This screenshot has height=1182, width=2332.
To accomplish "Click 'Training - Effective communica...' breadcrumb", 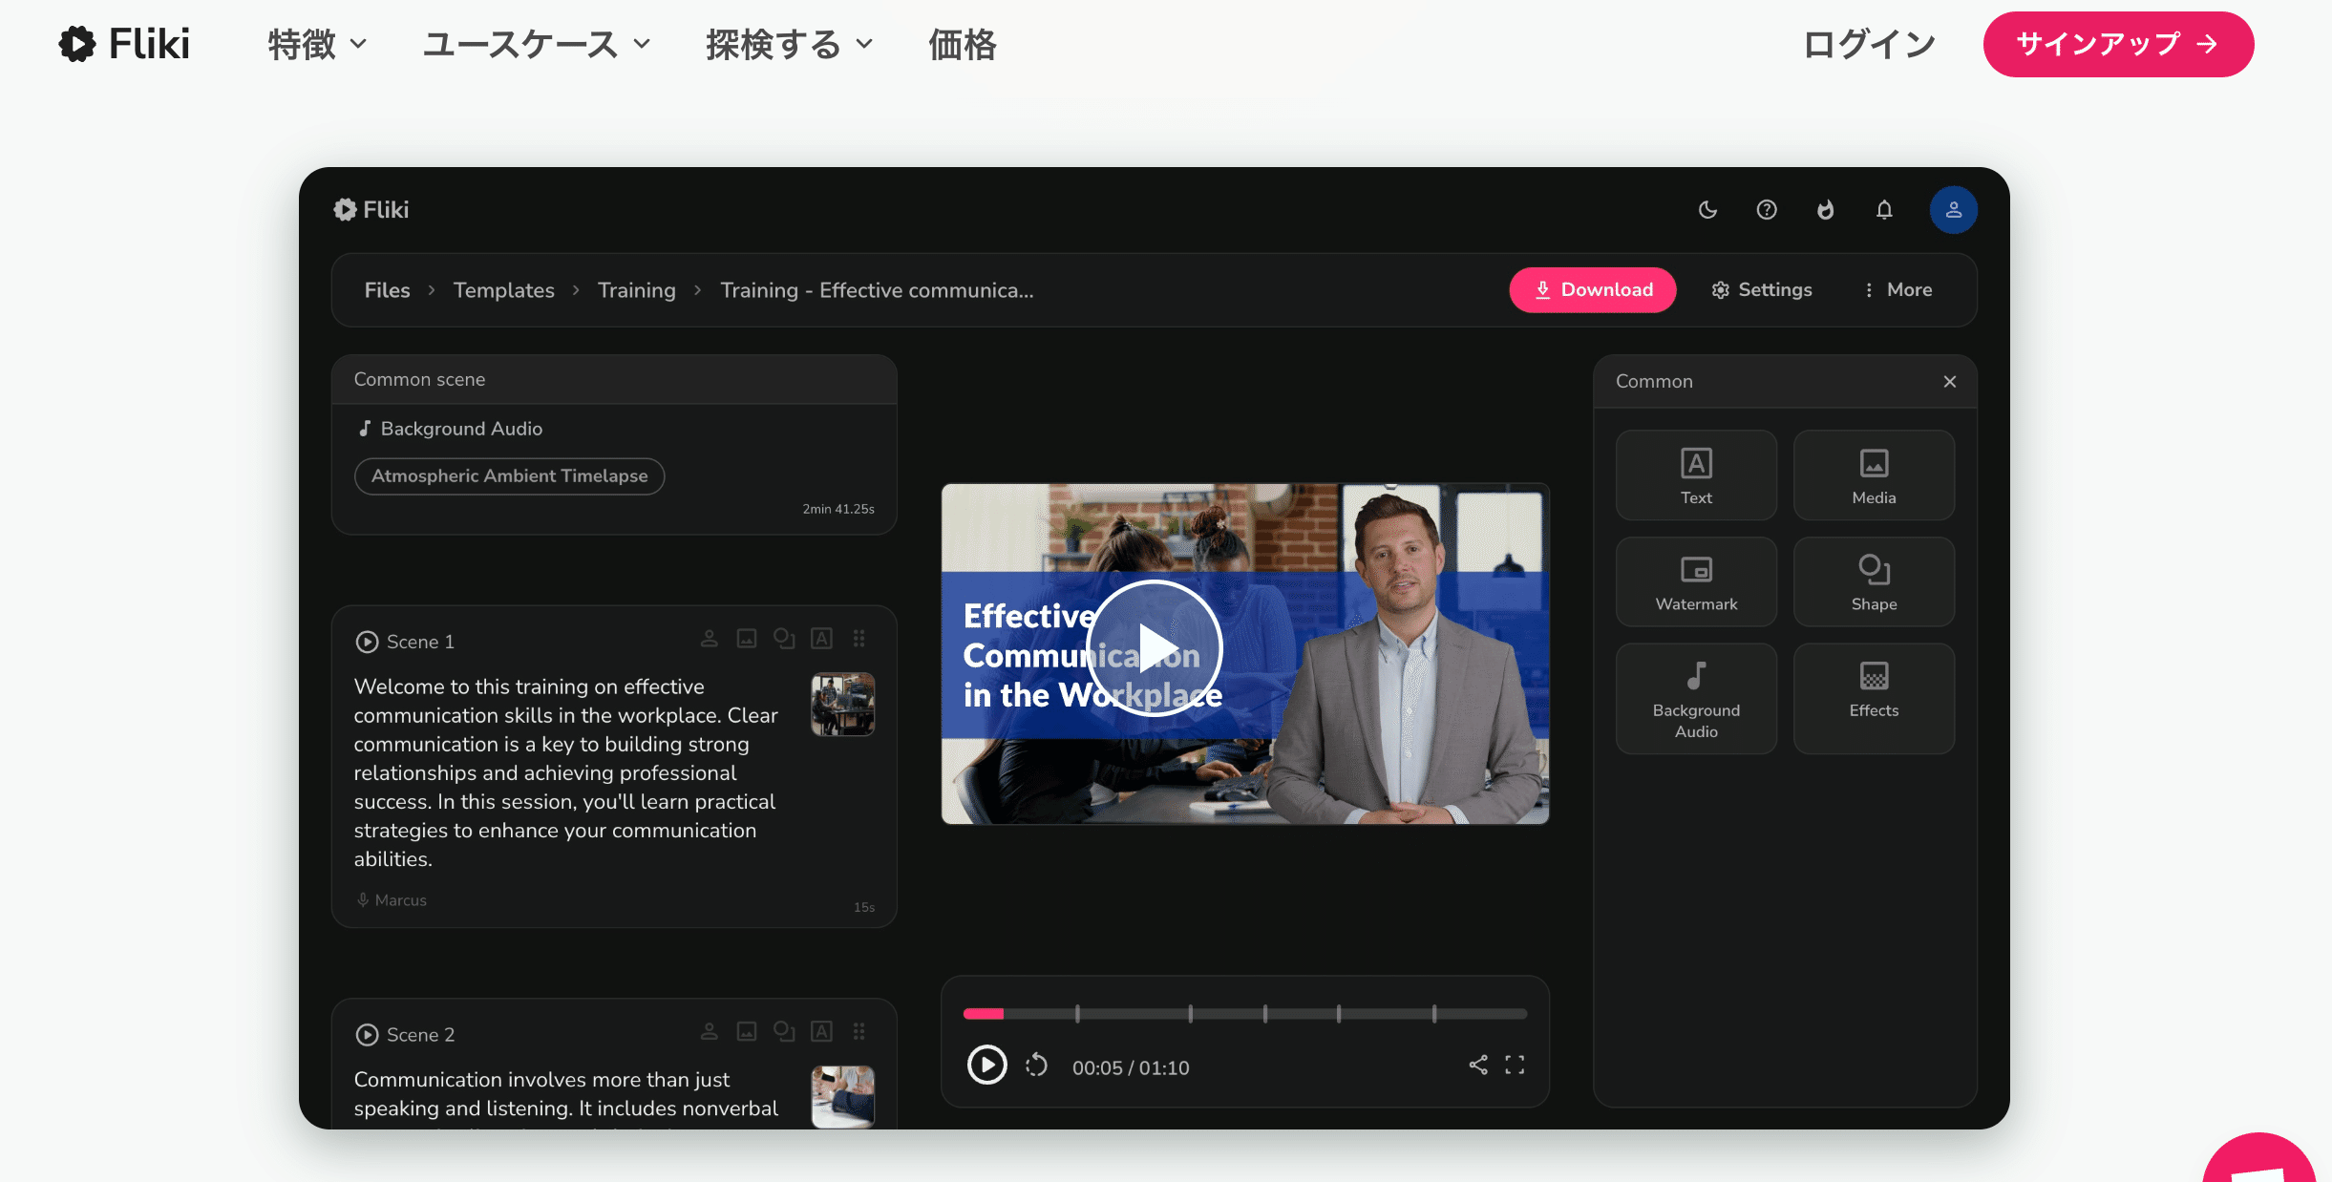I will click(x=877, y=290).
